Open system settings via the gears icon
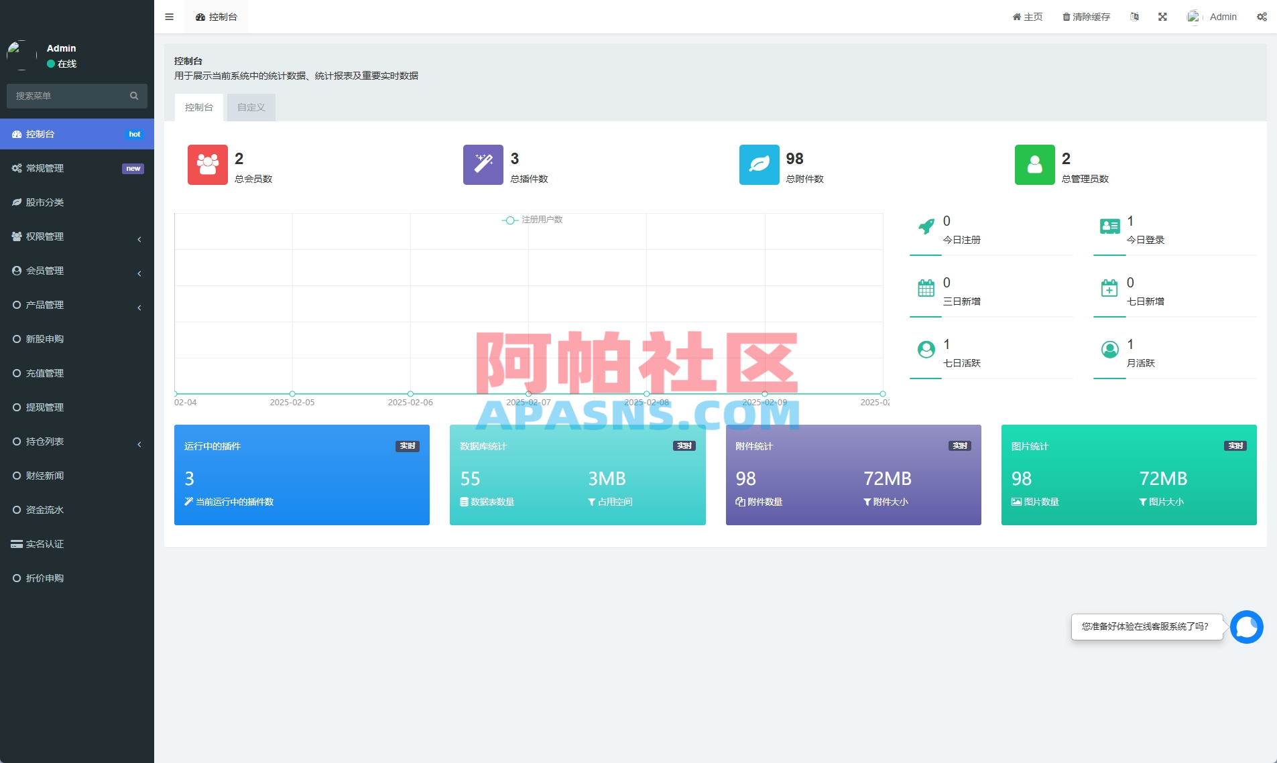Viewport: 1277px width, 763px height. pyautogui.click(x=1262, y=16)
